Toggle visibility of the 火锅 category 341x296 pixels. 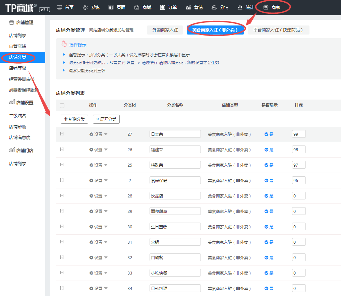269,242
